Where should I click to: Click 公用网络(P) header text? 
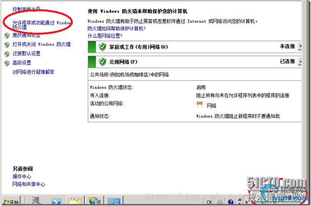tap(123, 62)
